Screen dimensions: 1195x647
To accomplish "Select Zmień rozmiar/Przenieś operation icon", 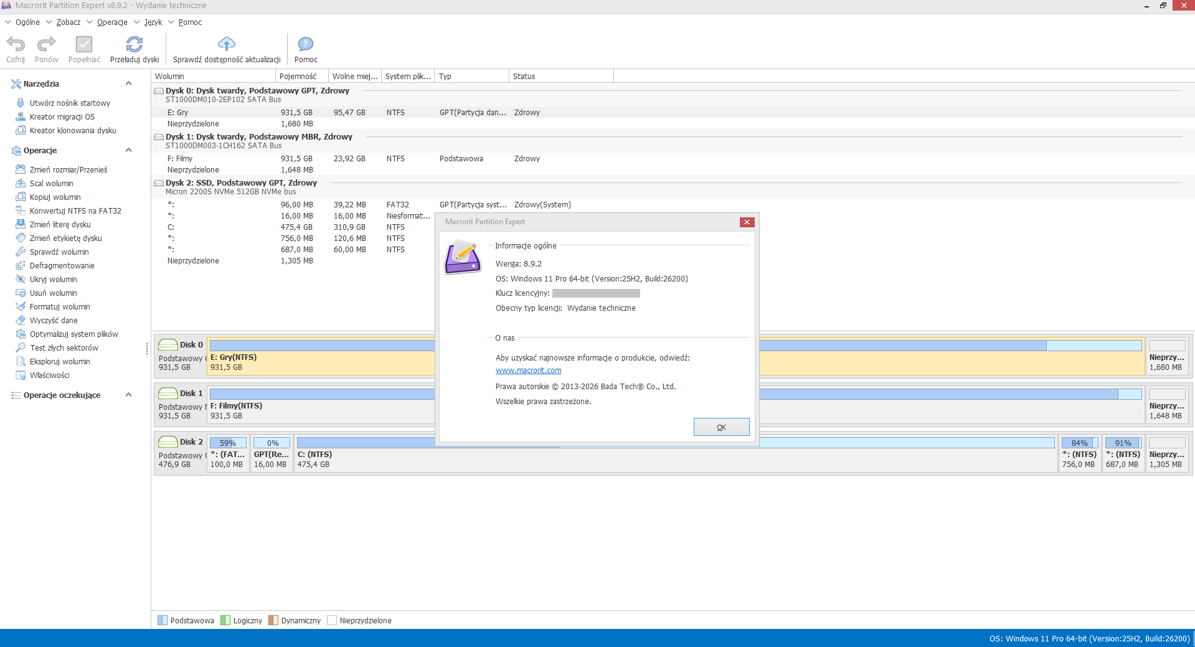I will [x=21, y=169].
